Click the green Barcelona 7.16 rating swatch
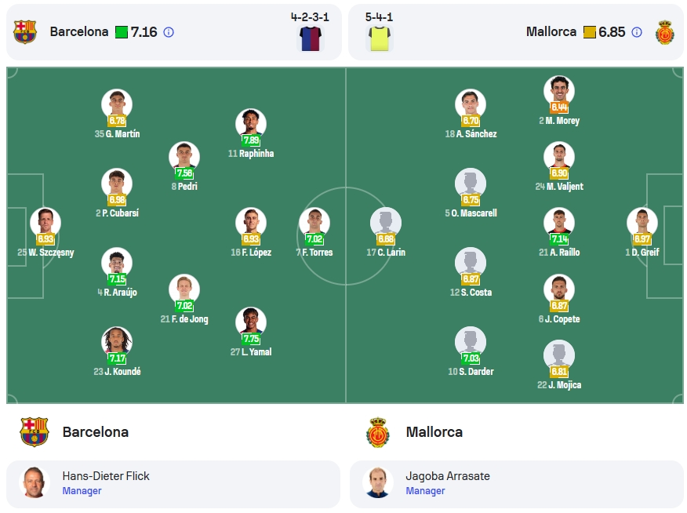 tap(122, 32)
